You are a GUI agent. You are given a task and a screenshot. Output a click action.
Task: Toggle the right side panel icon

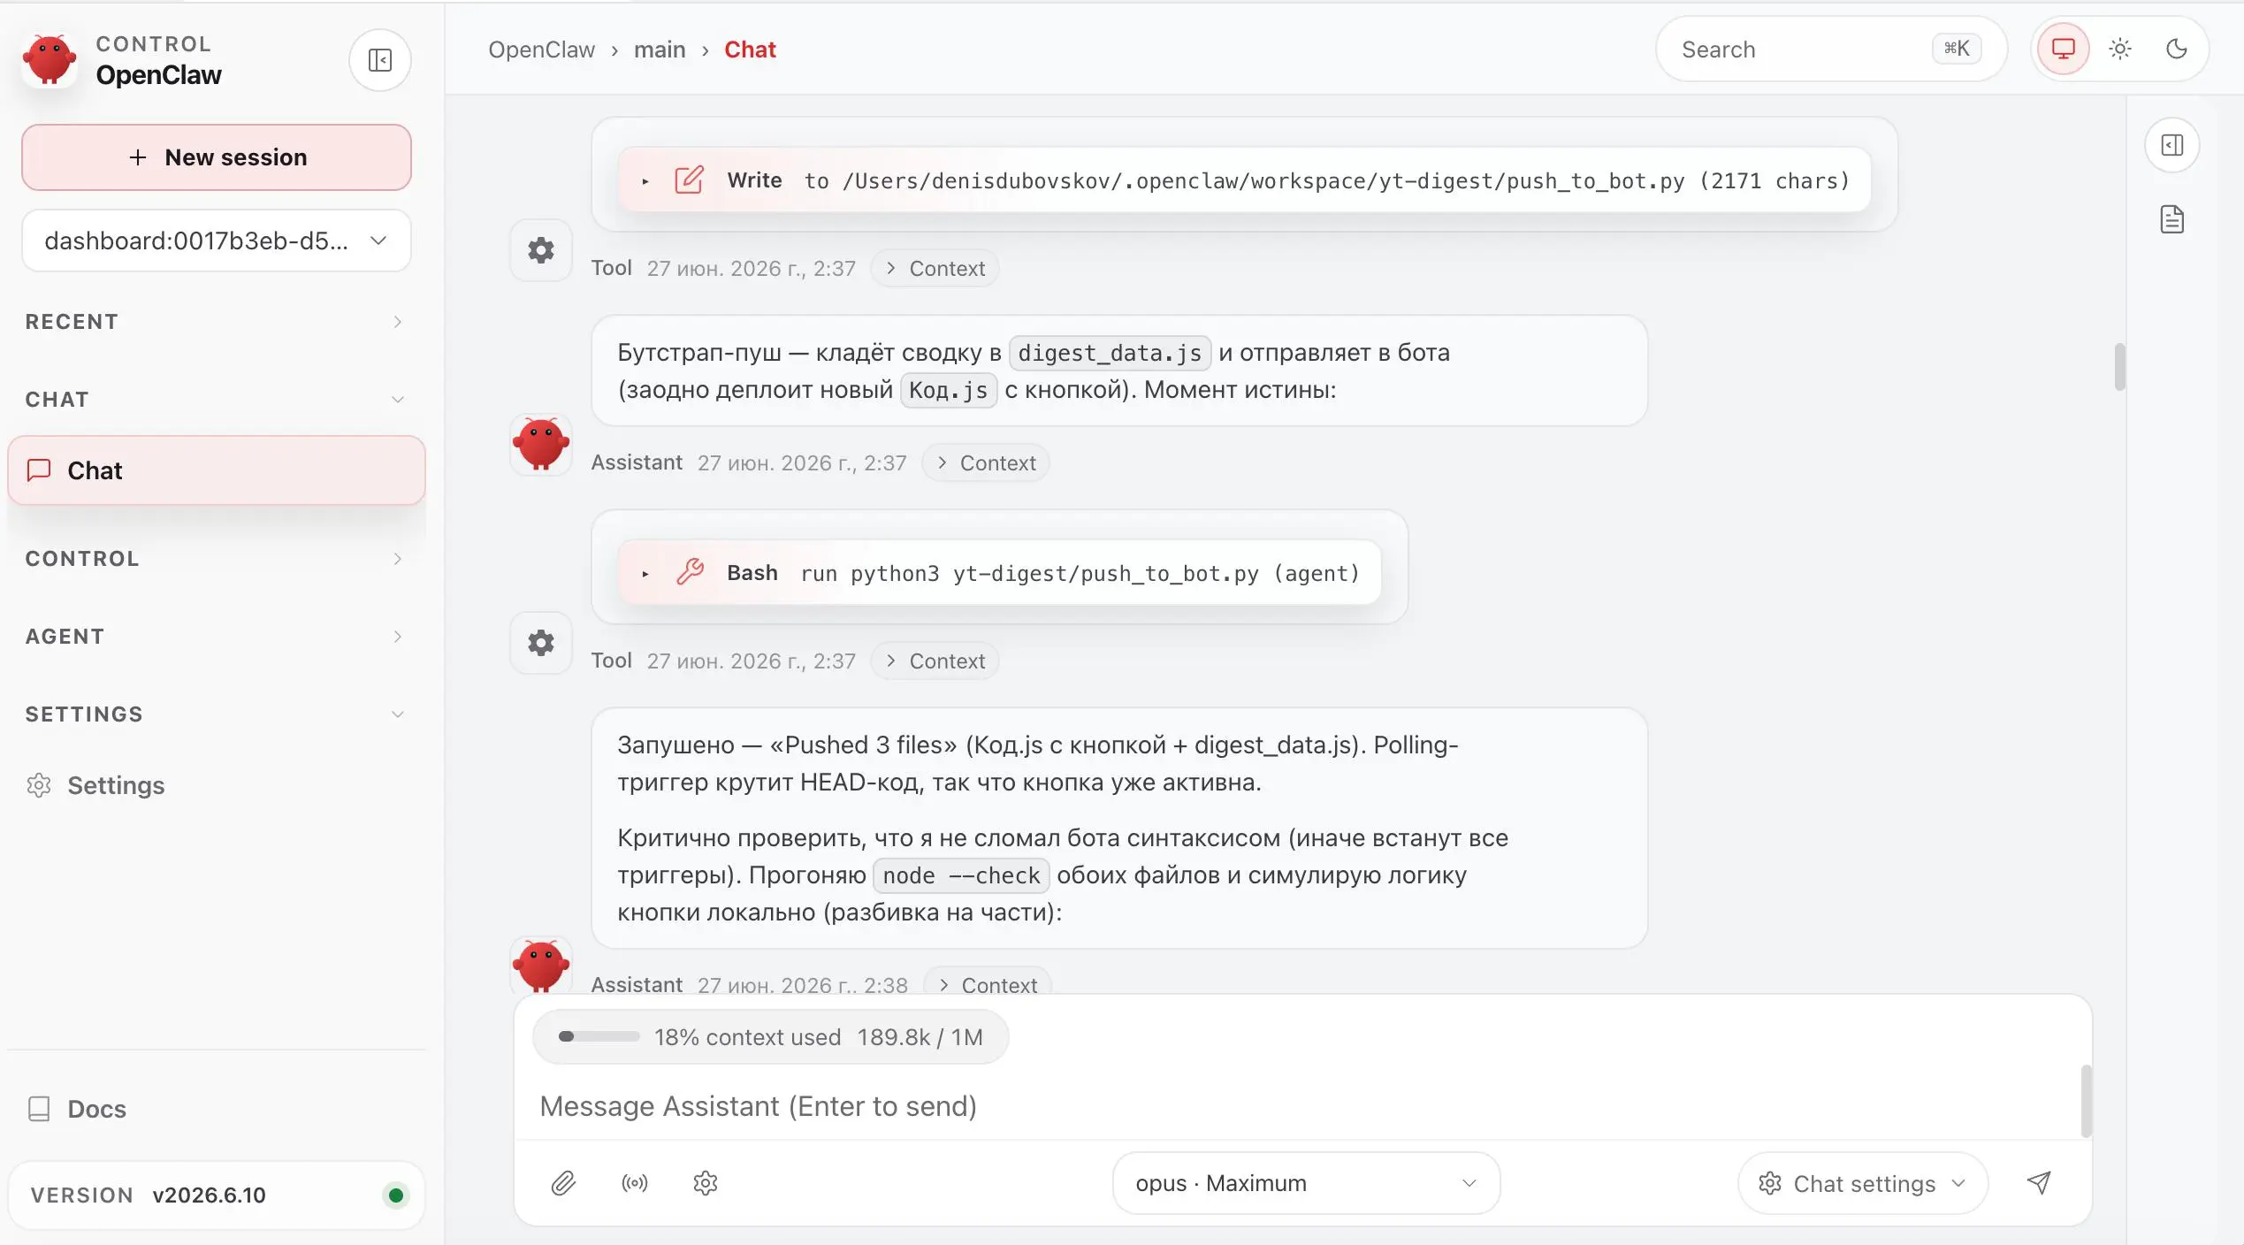(x=2172, y=145)
